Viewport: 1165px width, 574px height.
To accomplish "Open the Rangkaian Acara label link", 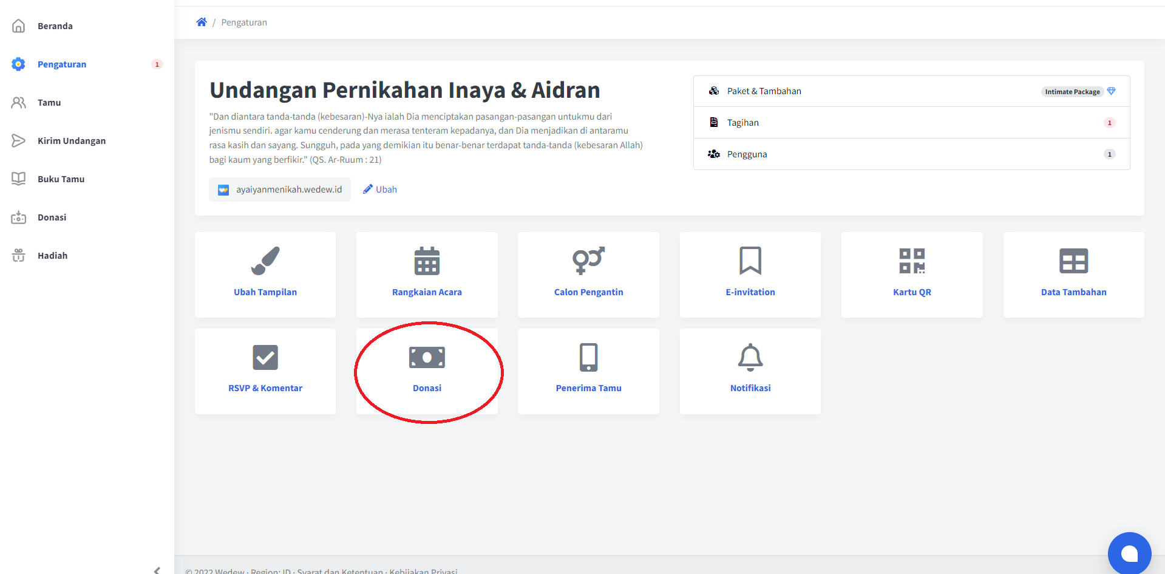I will tap(427, 292).
